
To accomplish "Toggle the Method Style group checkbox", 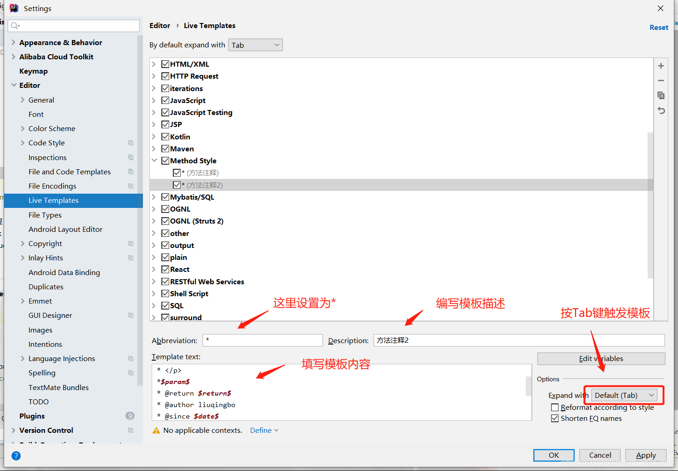I will [165, 161].
